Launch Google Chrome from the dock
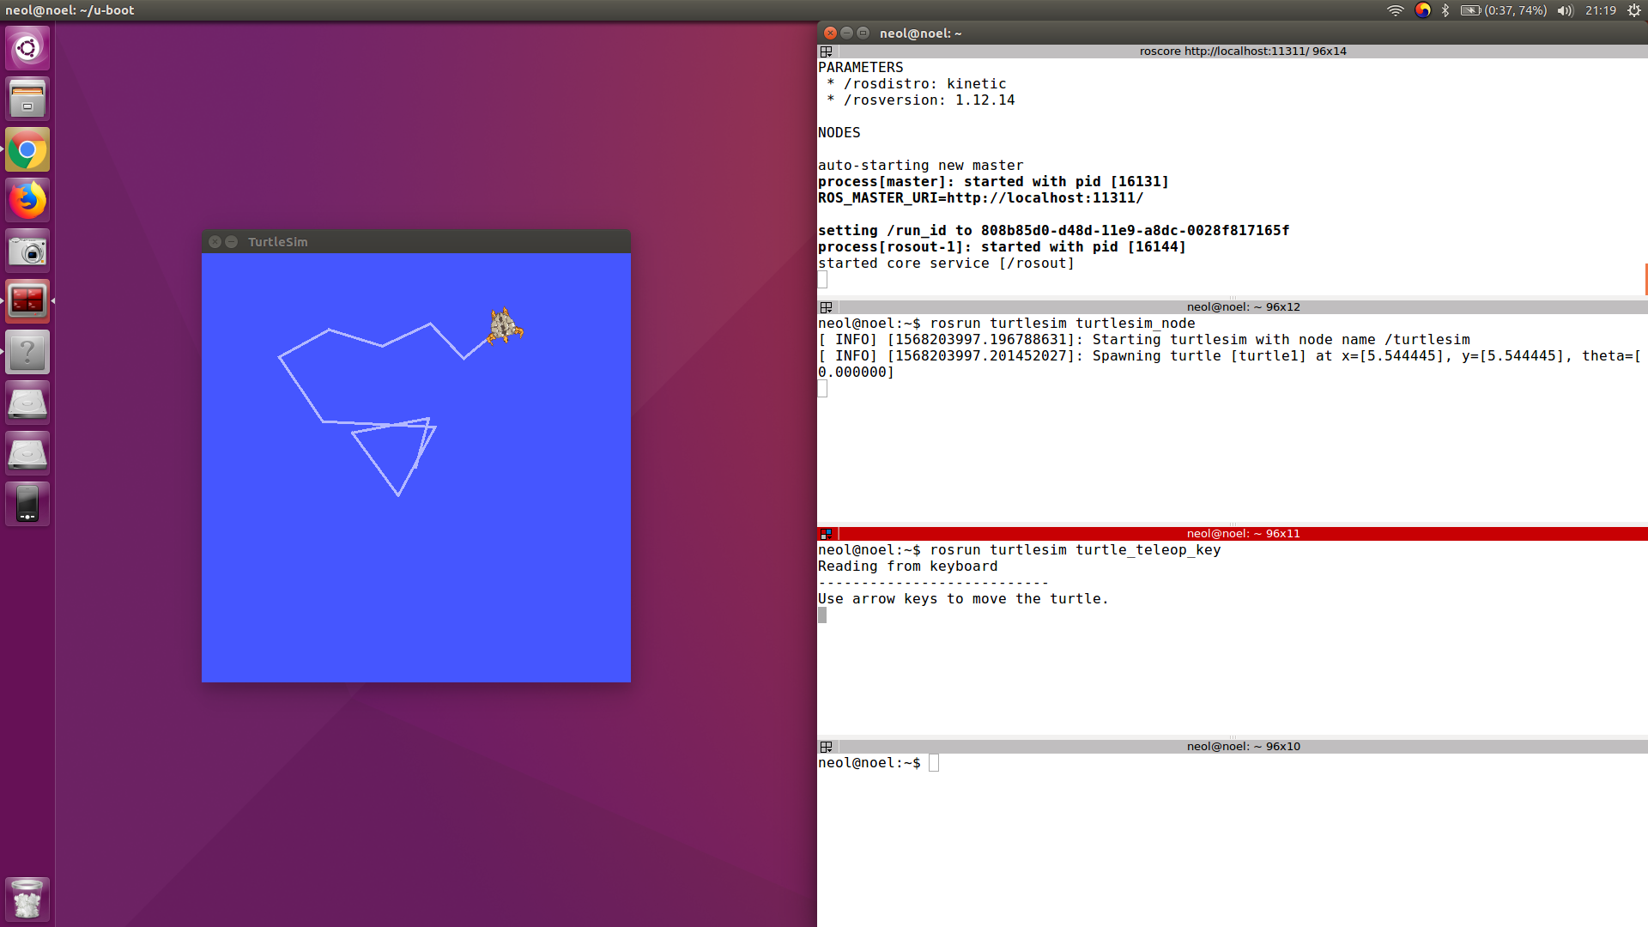 click(x=27, y=150)
